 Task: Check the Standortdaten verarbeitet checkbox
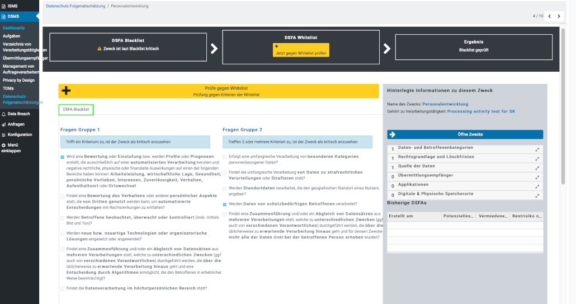225,188
